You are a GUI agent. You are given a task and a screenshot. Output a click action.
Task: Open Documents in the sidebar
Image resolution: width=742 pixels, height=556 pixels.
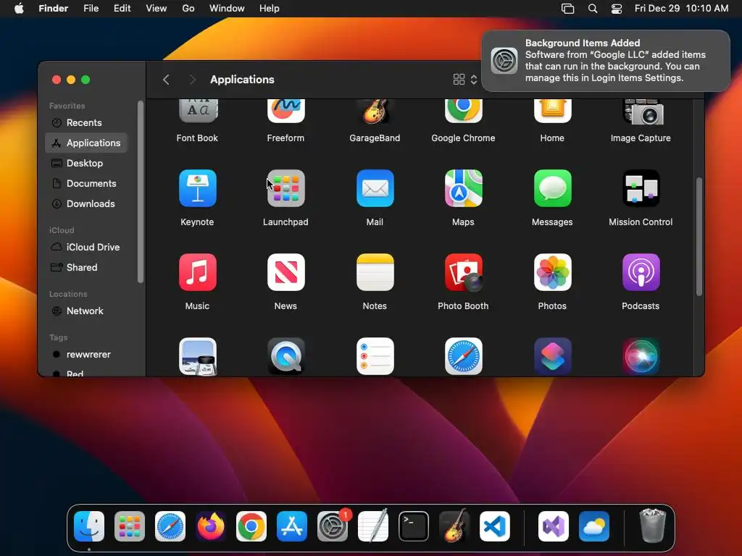tap(86, 183)
